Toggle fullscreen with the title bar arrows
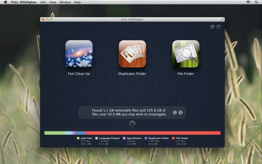This screenshot has width=262, height=164. click(222, 19)
